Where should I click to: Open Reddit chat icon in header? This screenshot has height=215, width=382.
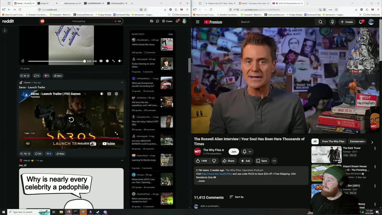[158, 21]
